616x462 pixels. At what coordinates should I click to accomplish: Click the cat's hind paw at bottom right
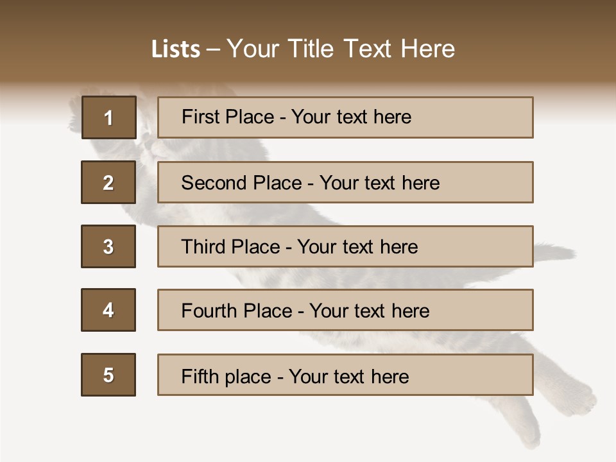pos(577,393)
